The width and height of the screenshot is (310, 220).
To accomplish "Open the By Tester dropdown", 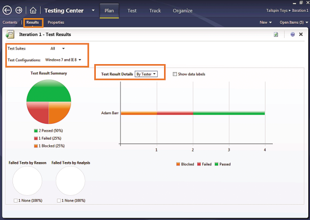I will [x=146, y=74].
